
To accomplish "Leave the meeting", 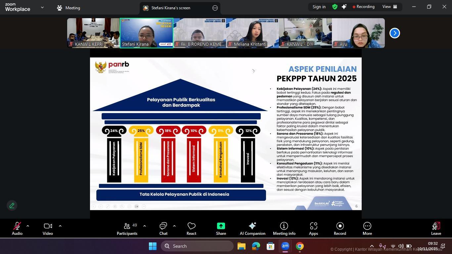I will [436, 229].
